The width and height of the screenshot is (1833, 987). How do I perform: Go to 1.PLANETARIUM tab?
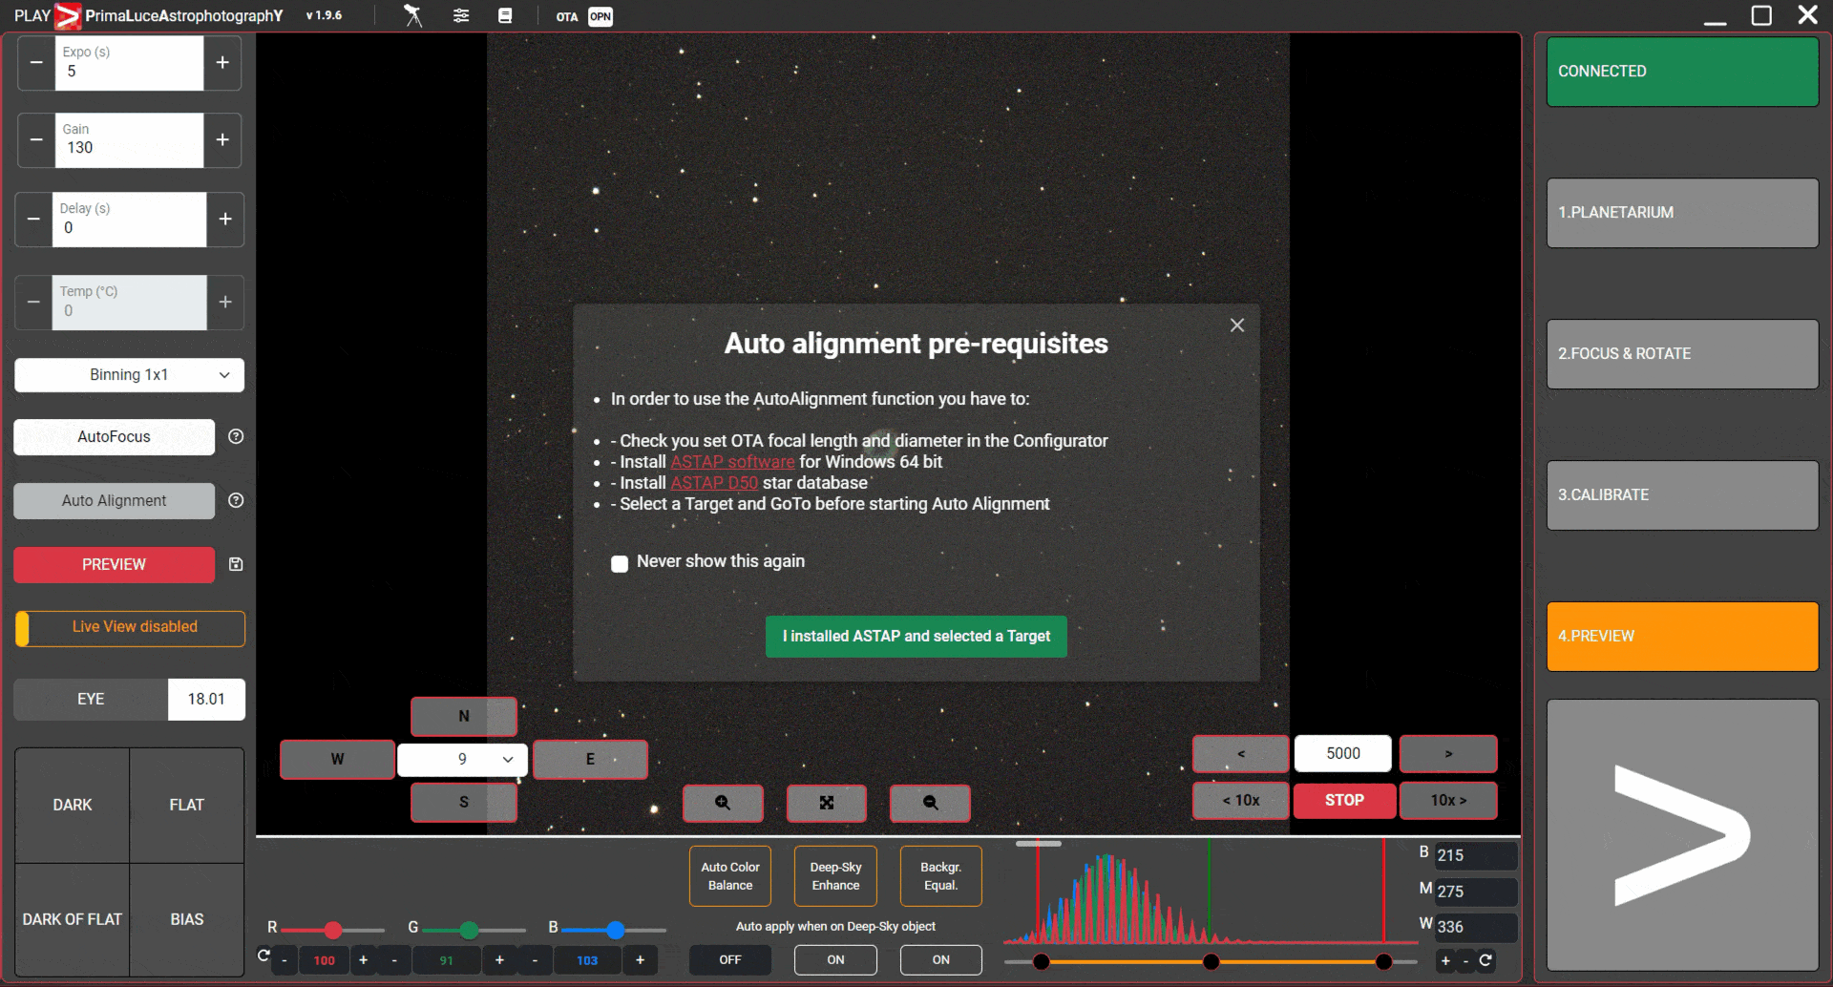pos(1682,213)
